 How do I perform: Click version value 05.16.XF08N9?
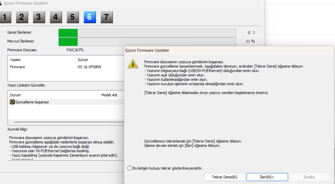click(89, 67)
